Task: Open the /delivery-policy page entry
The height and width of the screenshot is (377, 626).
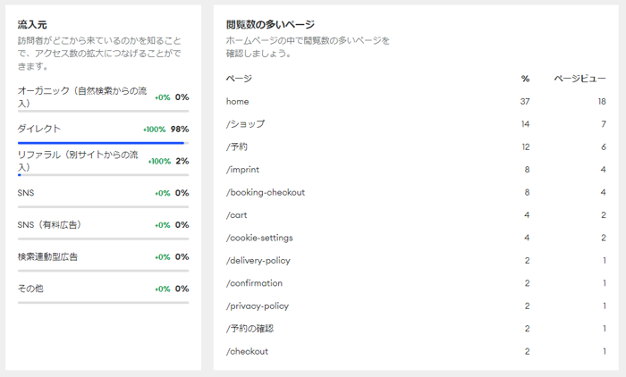Action: (258, 260)
